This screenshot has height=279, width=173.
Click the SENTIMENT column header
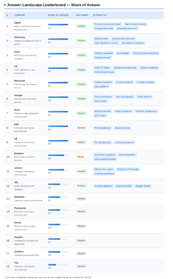coord(82,15)
